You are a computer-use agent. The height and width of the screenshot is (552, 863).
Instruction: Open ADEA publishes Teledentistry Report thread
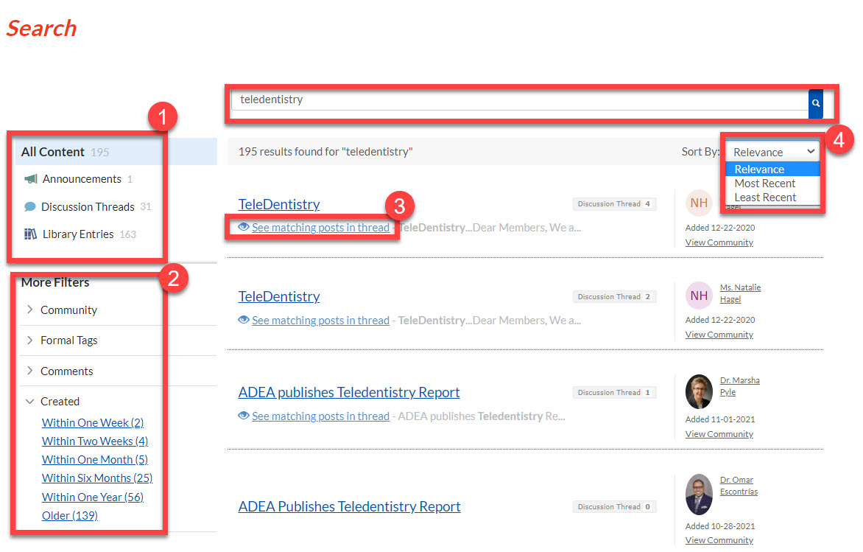(x=349, y=392)
